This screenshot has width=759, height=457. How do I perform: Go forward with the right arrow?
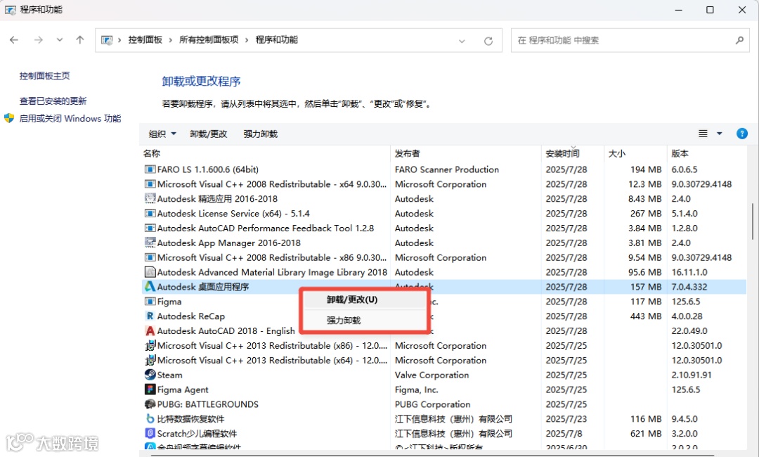(x=38, y=40)
